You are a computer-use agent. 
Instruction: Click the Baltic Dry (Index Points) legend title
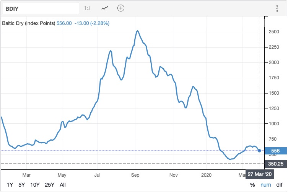coord(28,23)
